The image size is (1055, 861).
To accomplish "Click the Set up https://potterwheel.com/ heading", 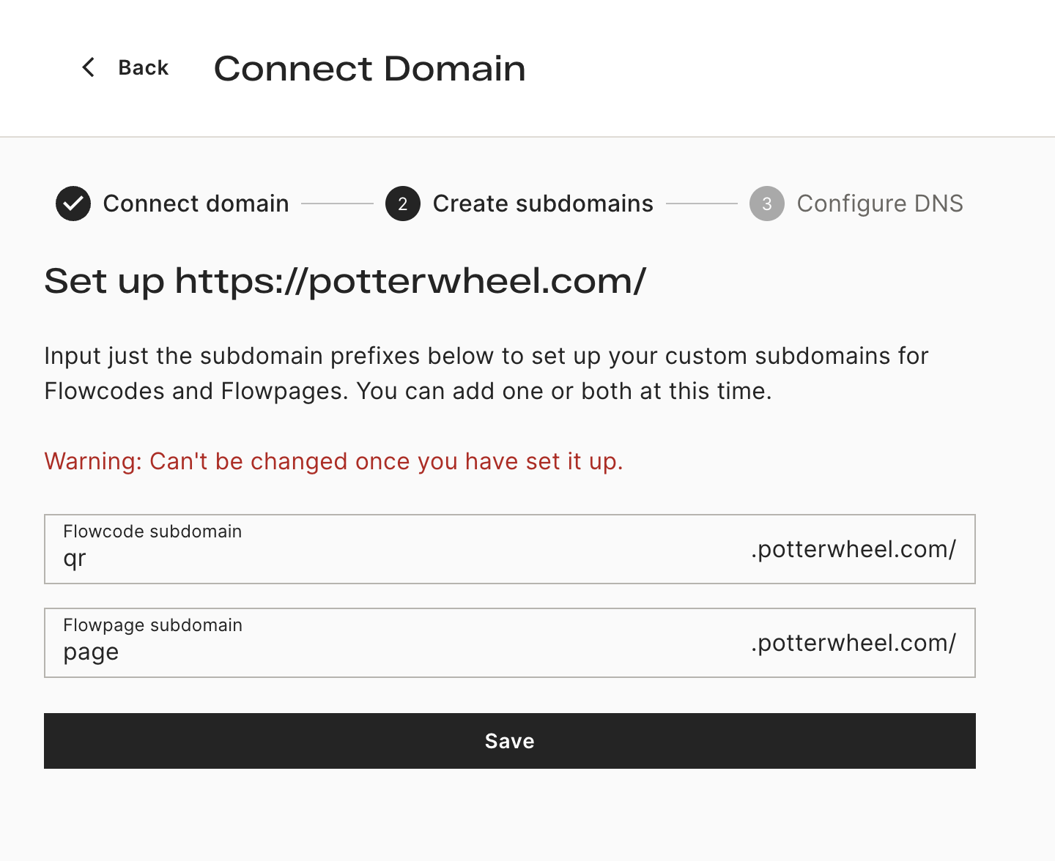I will (x=345, y=282).
